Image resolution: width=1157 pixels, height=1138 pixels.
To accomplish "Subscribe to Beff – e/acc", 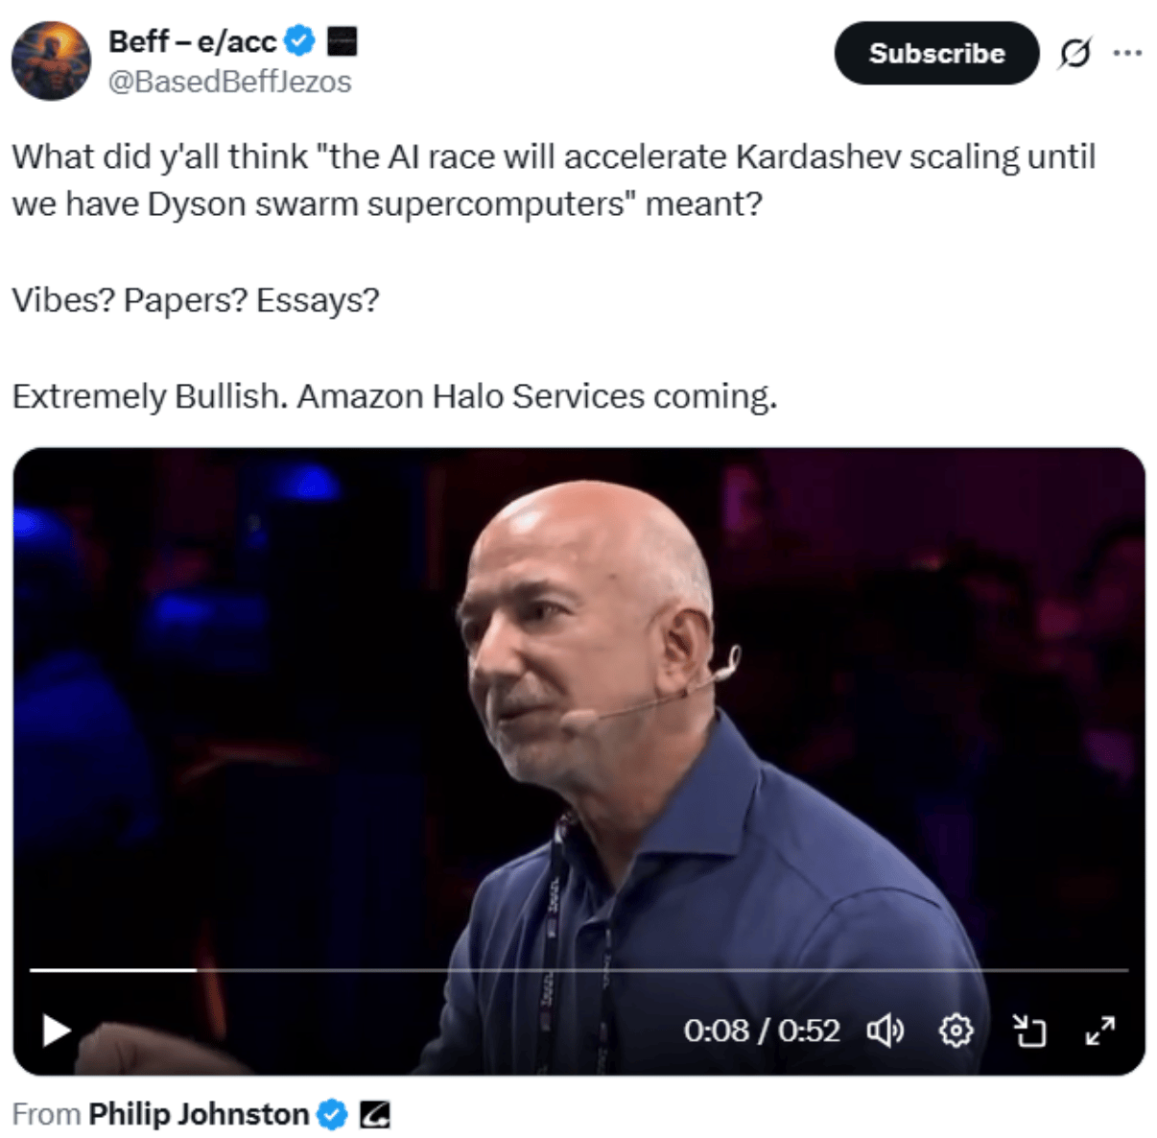I will (936, 53).
